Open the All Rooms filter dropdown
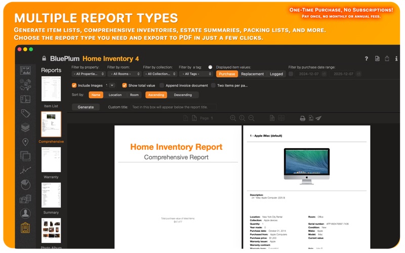 (x=125, y=74)
